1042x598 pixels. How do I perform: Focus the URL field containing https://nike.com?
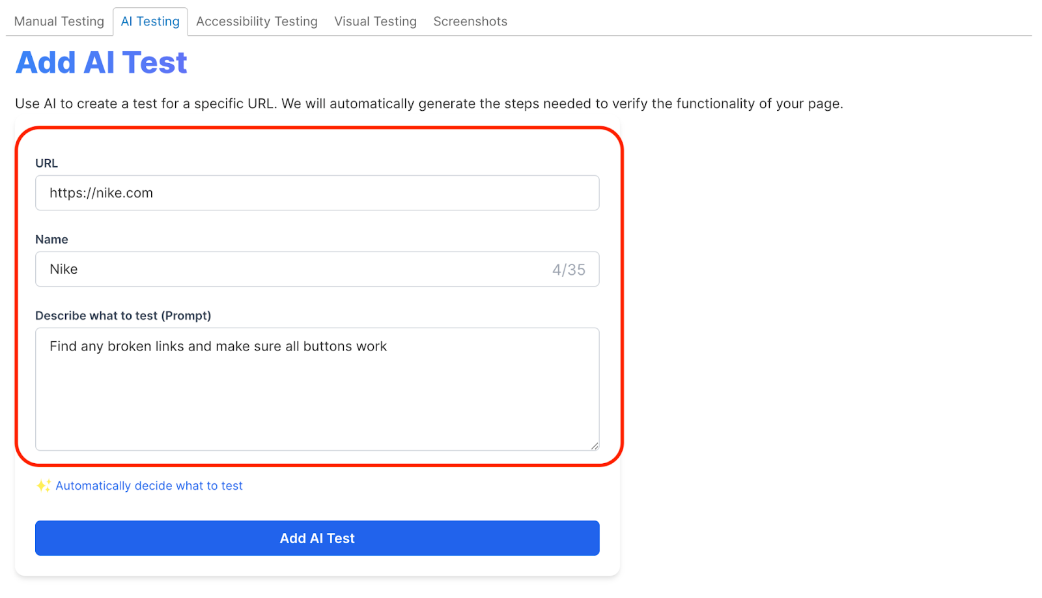coord(317,193)
